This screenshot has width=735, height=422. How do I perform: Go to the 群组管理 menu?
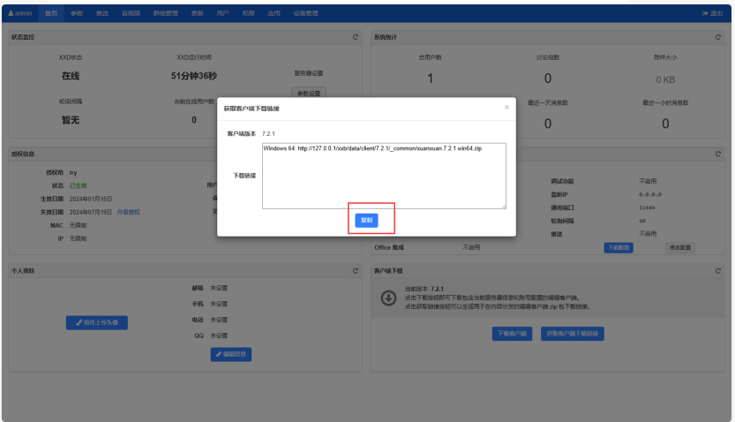pyautogui.click(x=165, y=13)
